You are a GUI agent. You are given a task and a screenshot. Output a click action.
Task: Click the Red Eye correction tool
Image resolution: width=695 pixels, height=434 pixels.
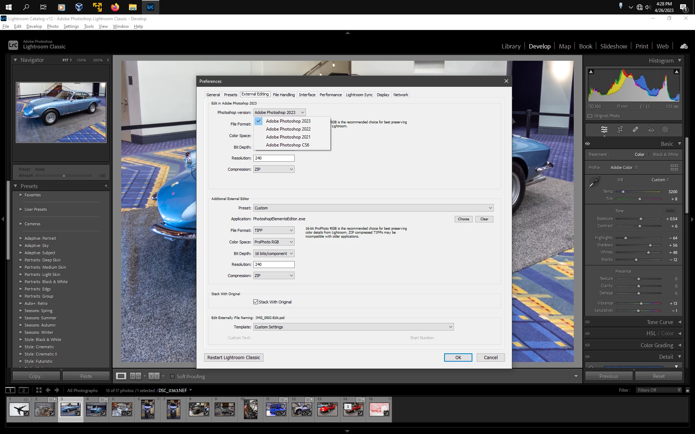pos(651,129)
